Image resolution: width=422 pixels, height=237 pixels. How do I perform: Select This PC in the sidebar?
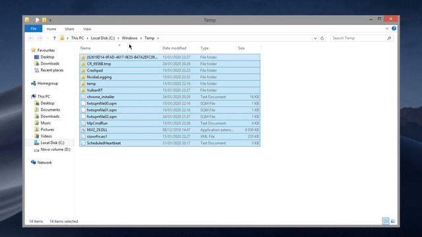pos(44,97)
